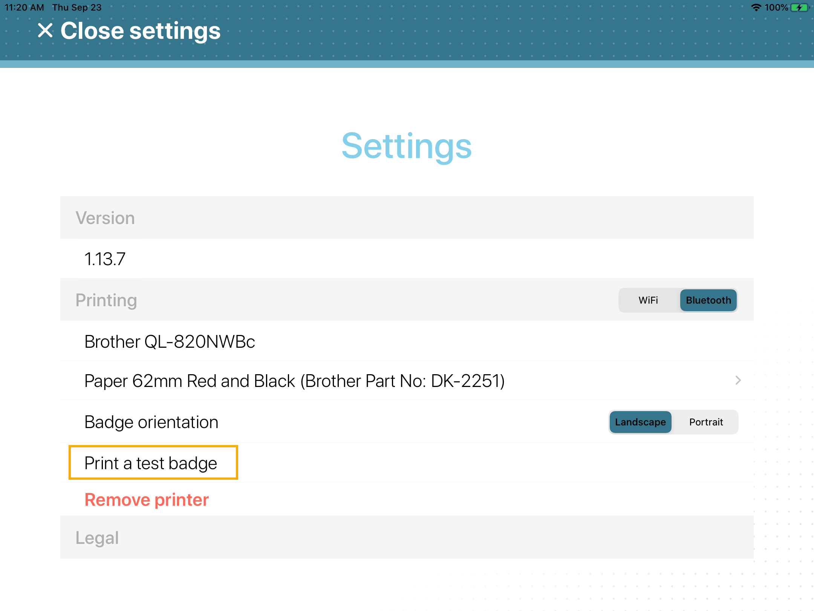Click Print a test badge button

click(150, 462)
